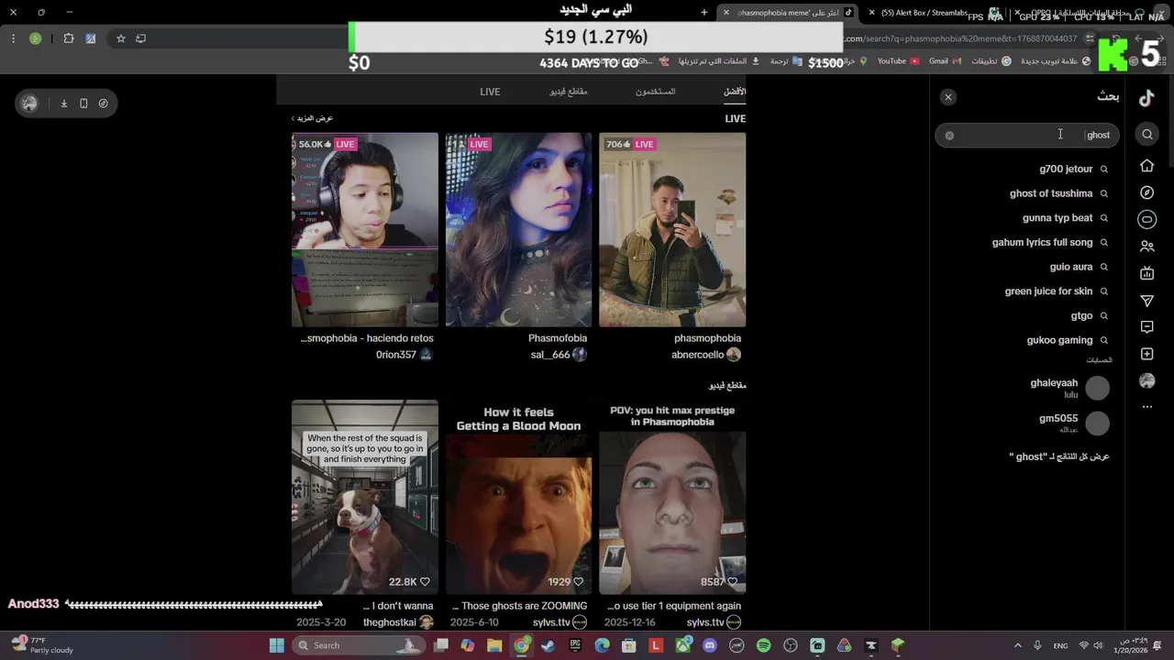The height and width of the screenshot is (660, 1174).
Task: Open the Explore compass icon
Action: click(x=1146, y=192)
